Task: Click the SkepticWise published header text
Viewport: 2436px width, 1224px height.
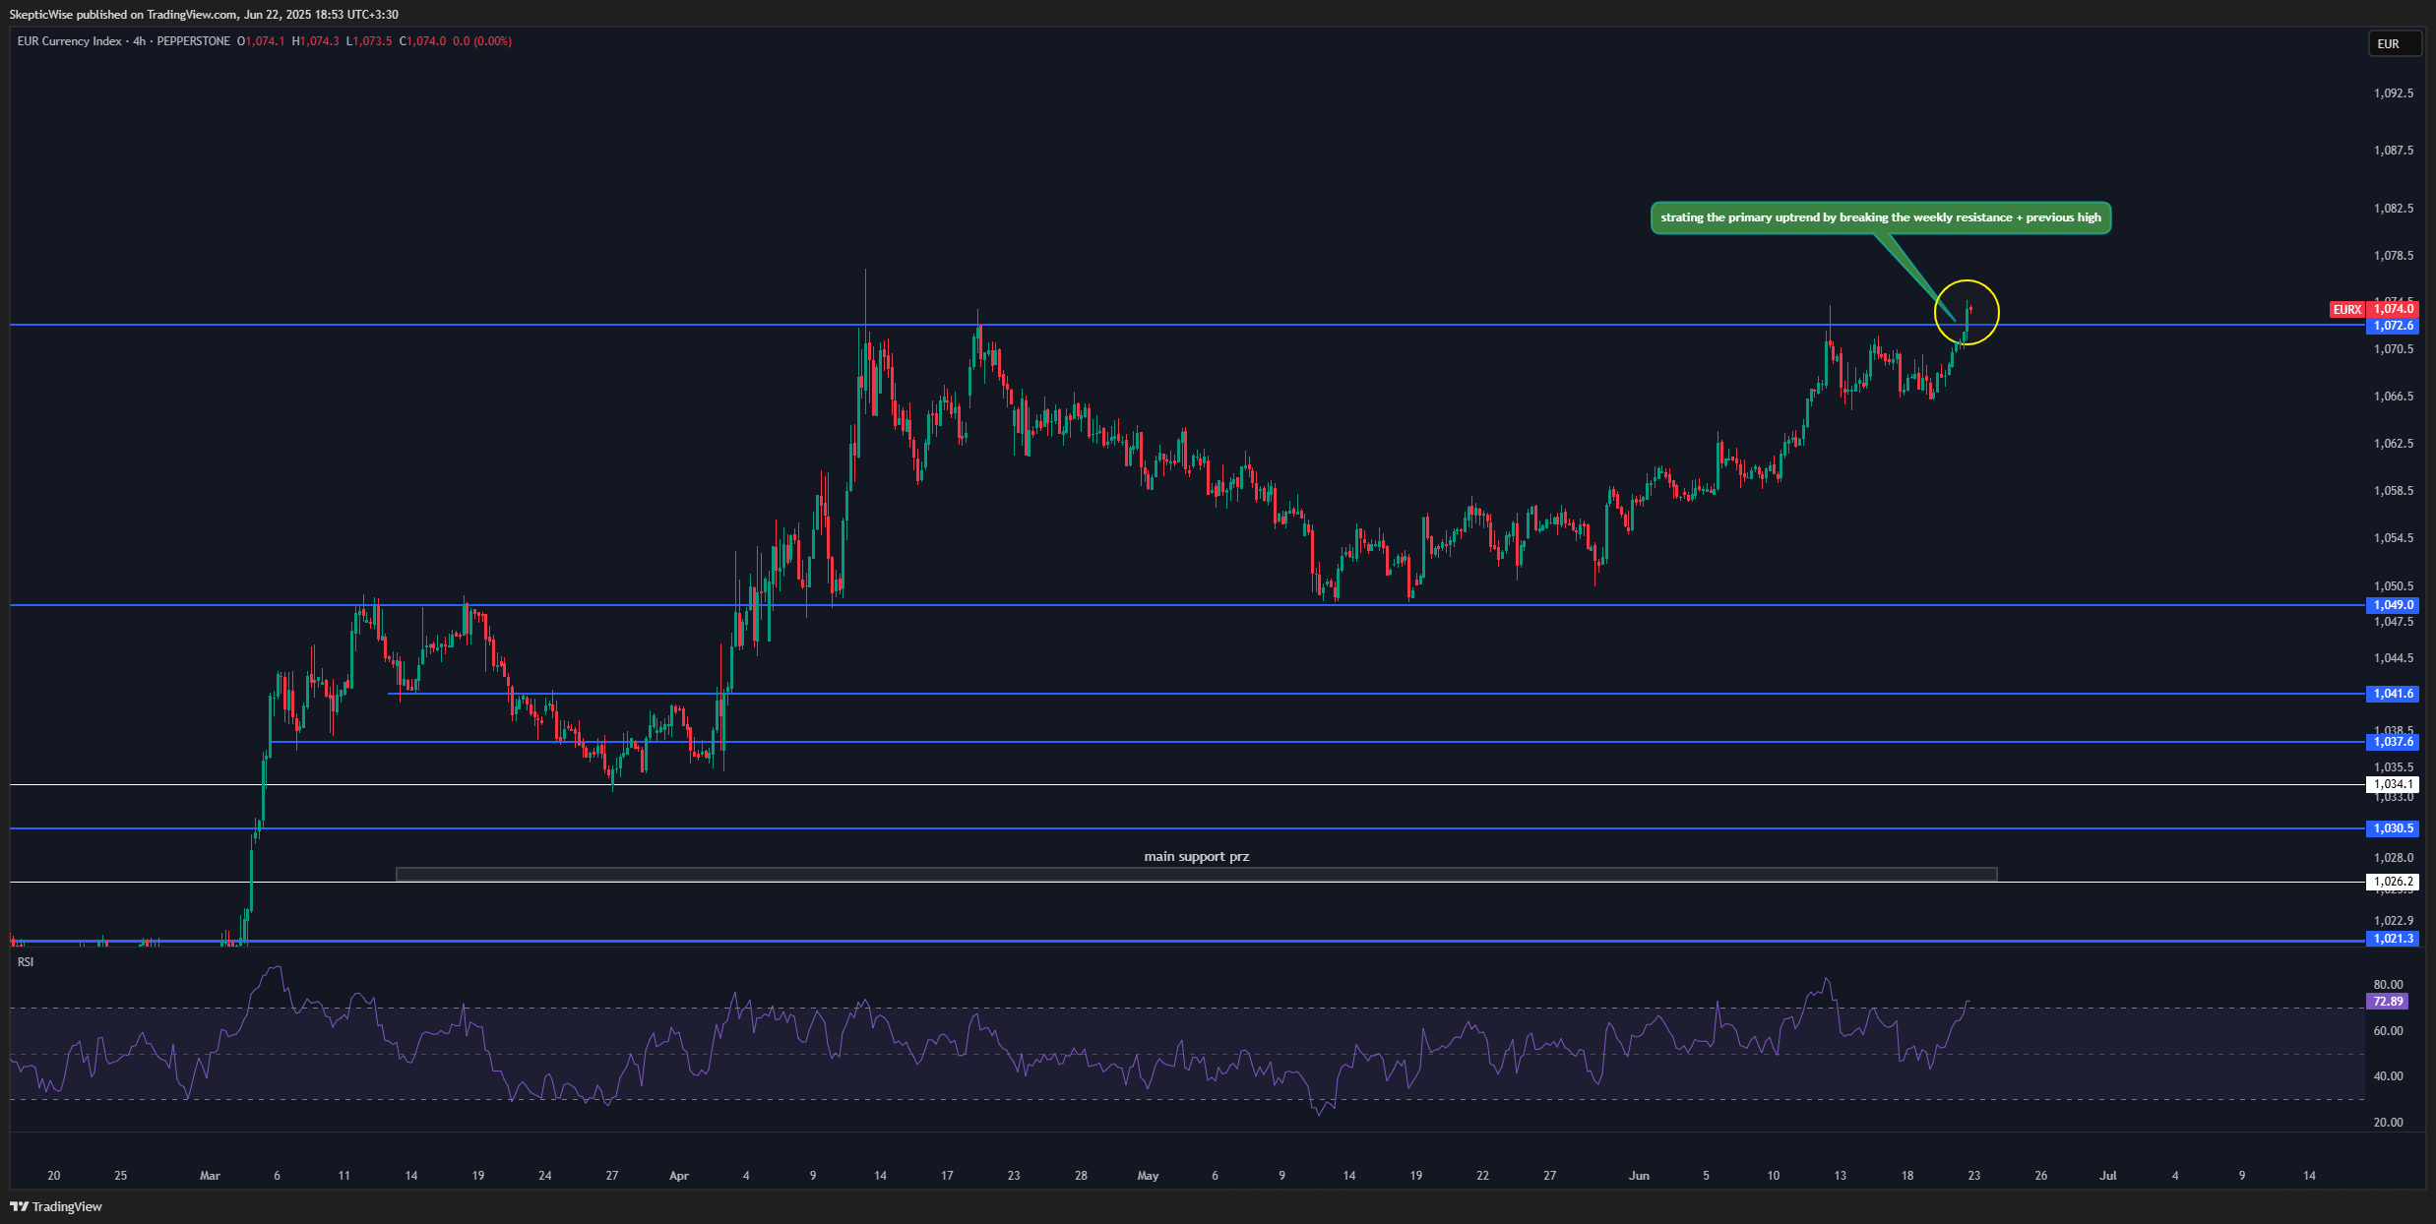Action: (x=206, y=15)
